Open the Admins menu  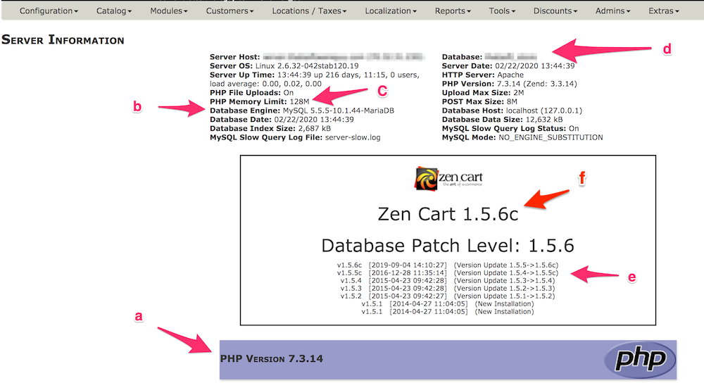tap(613, 11)
